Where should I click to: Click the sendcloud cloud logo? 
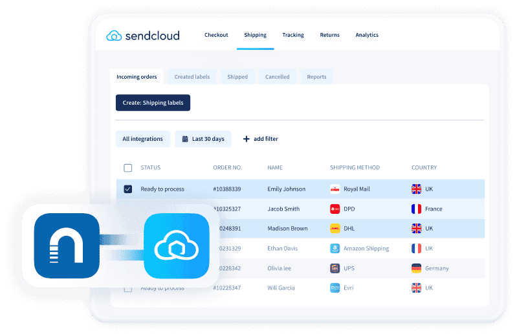pyautogui.click(x=114, y=36)
